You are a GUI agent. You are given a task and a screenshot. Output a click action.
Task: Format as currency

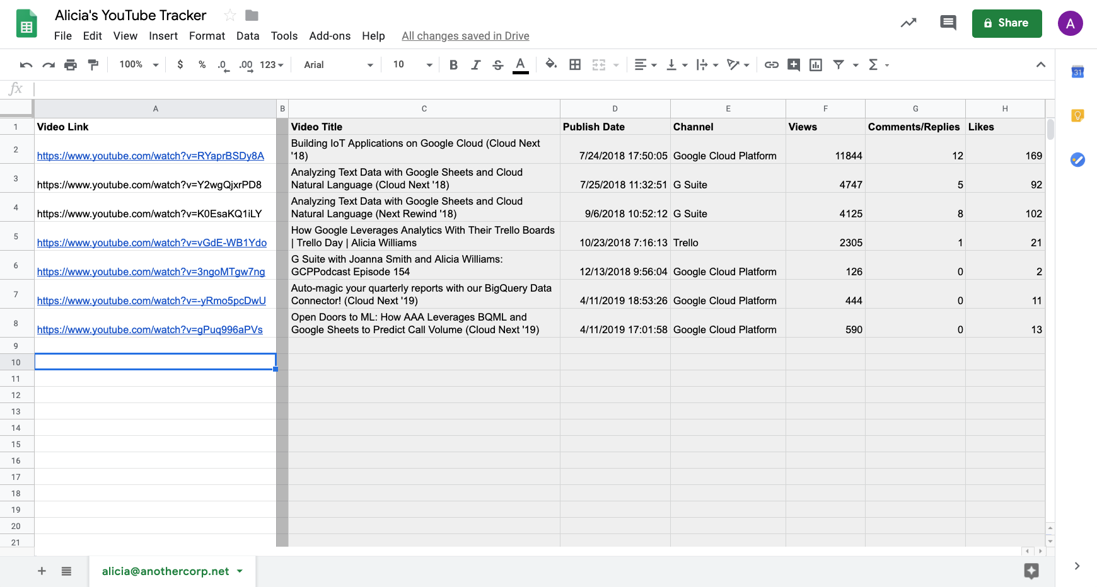click(180, 65)
